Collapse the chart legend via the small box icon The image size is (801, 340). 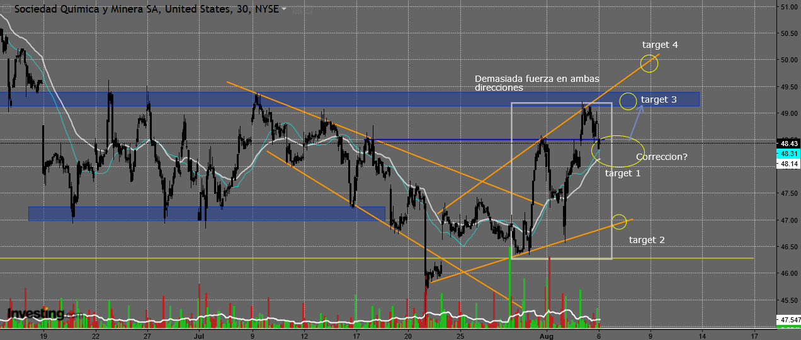pos(7,10)
